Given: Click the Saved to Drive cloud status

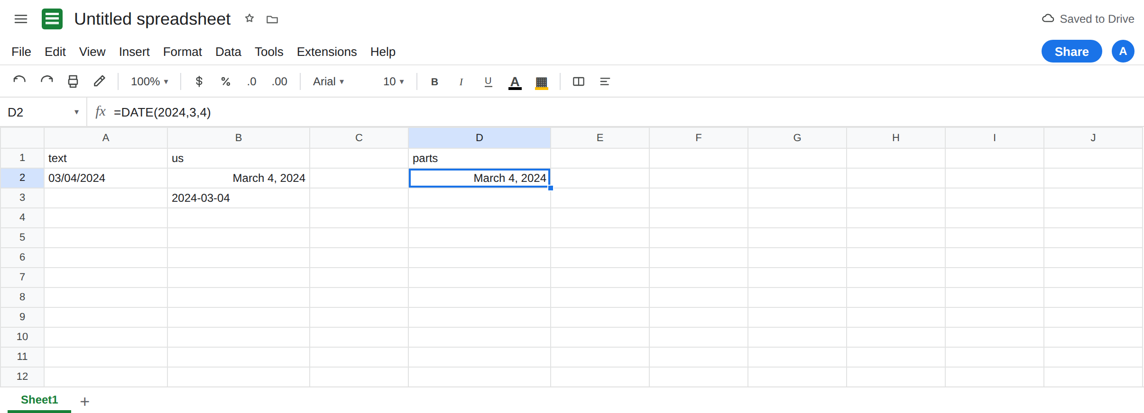Looking at the screenshot, I should point(1088,19).
